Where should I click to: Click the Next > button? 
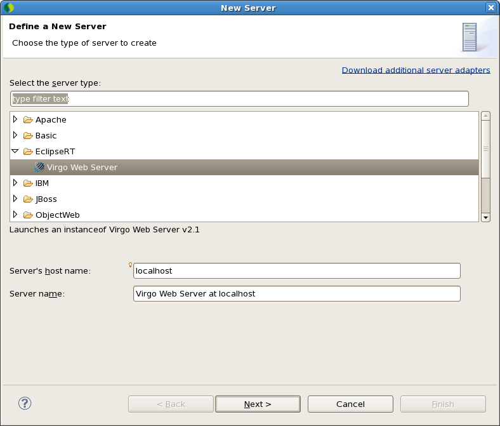coord(258,404)
